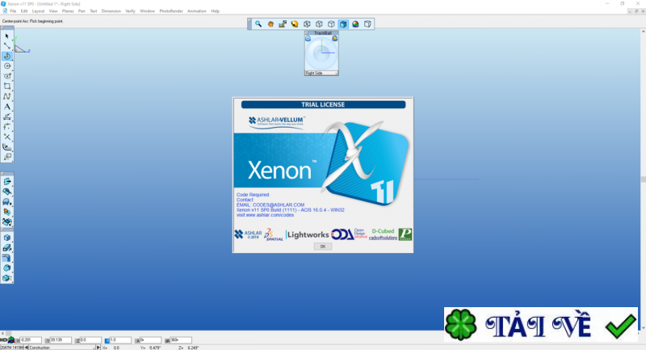Click the Zoom magnifier in view toolbar

[258, 24]
